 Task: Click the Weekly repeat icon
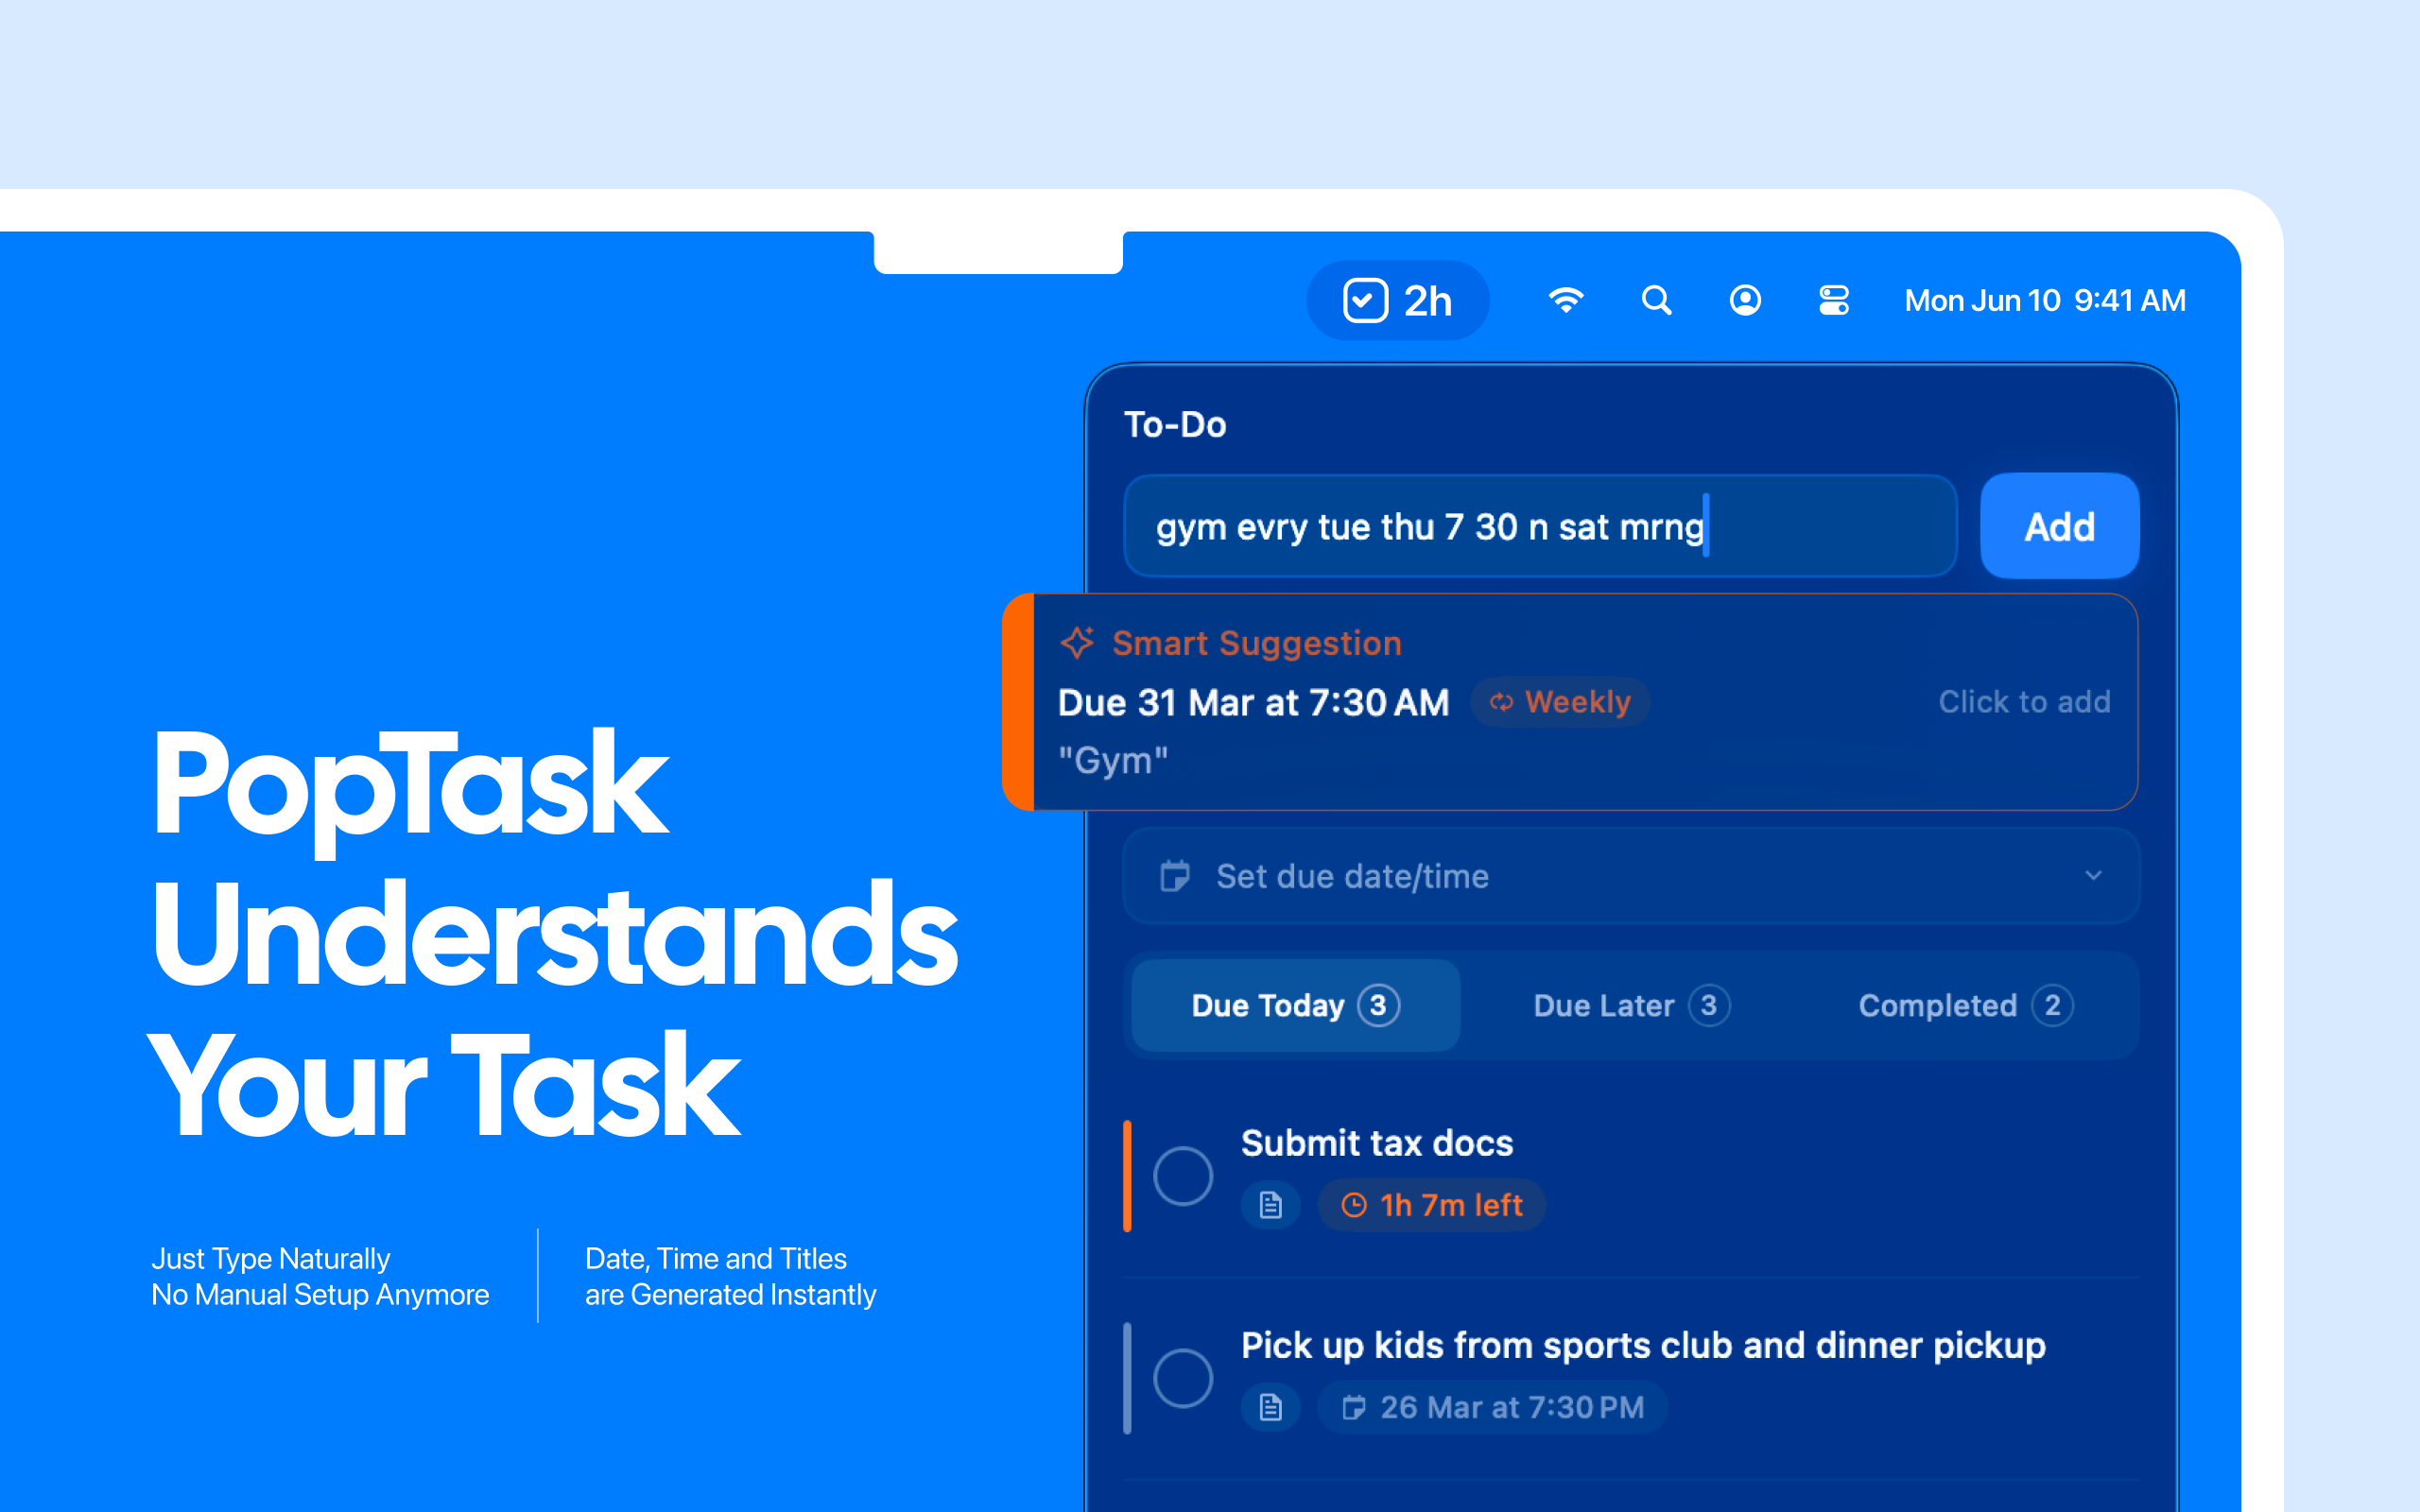[1502, 702]
